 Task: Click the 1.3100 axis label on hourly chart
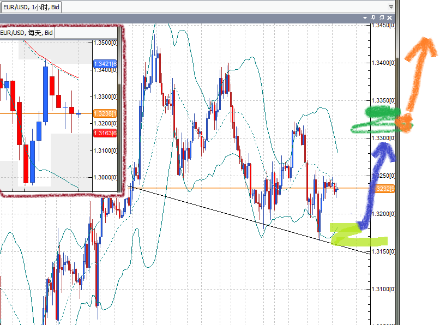coord(383,289)
